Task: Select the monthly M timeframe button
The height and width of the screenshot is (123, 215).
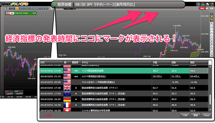Action: 47,9
